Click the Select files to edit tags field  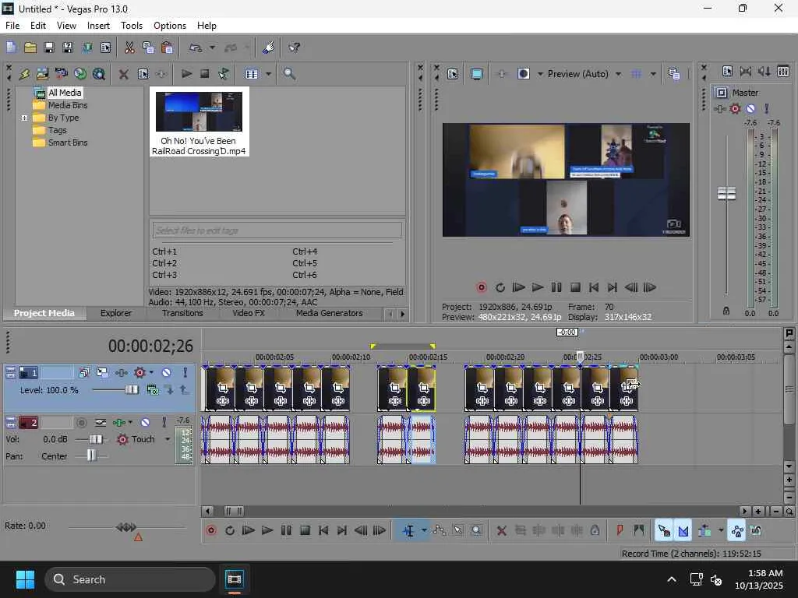pos(277,230)
